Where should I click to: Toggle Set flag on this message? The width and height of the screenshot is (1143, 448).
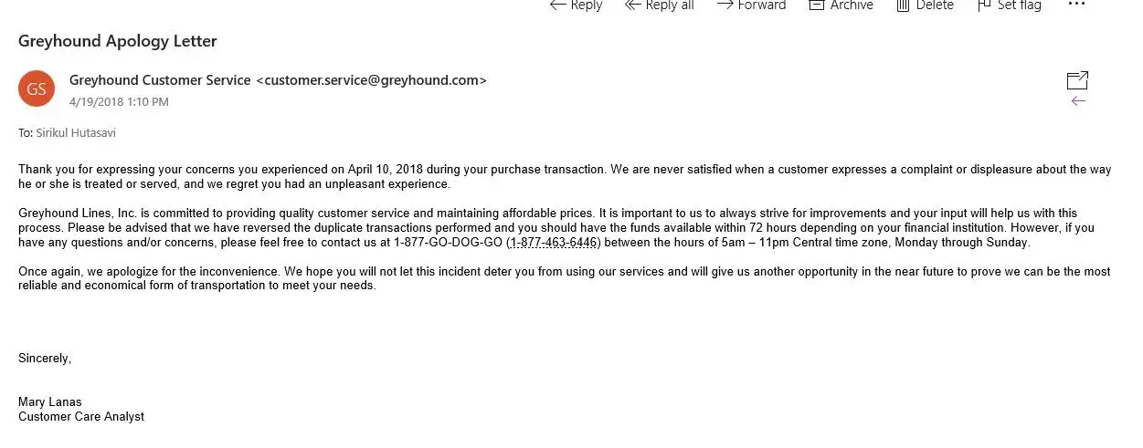tap(1009, 5)
